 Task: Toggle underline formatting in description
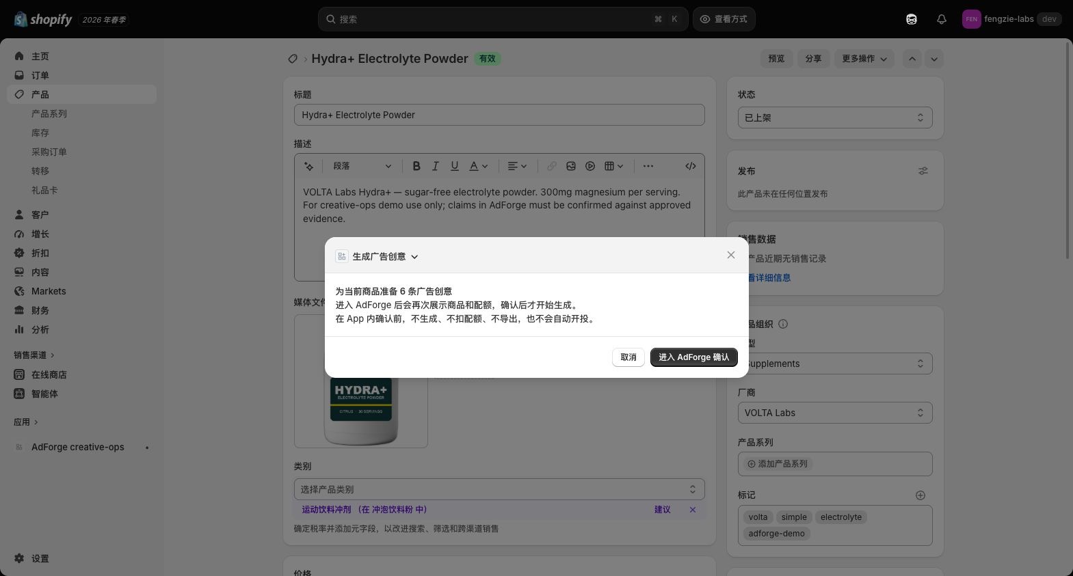click(x=454, y=166)
